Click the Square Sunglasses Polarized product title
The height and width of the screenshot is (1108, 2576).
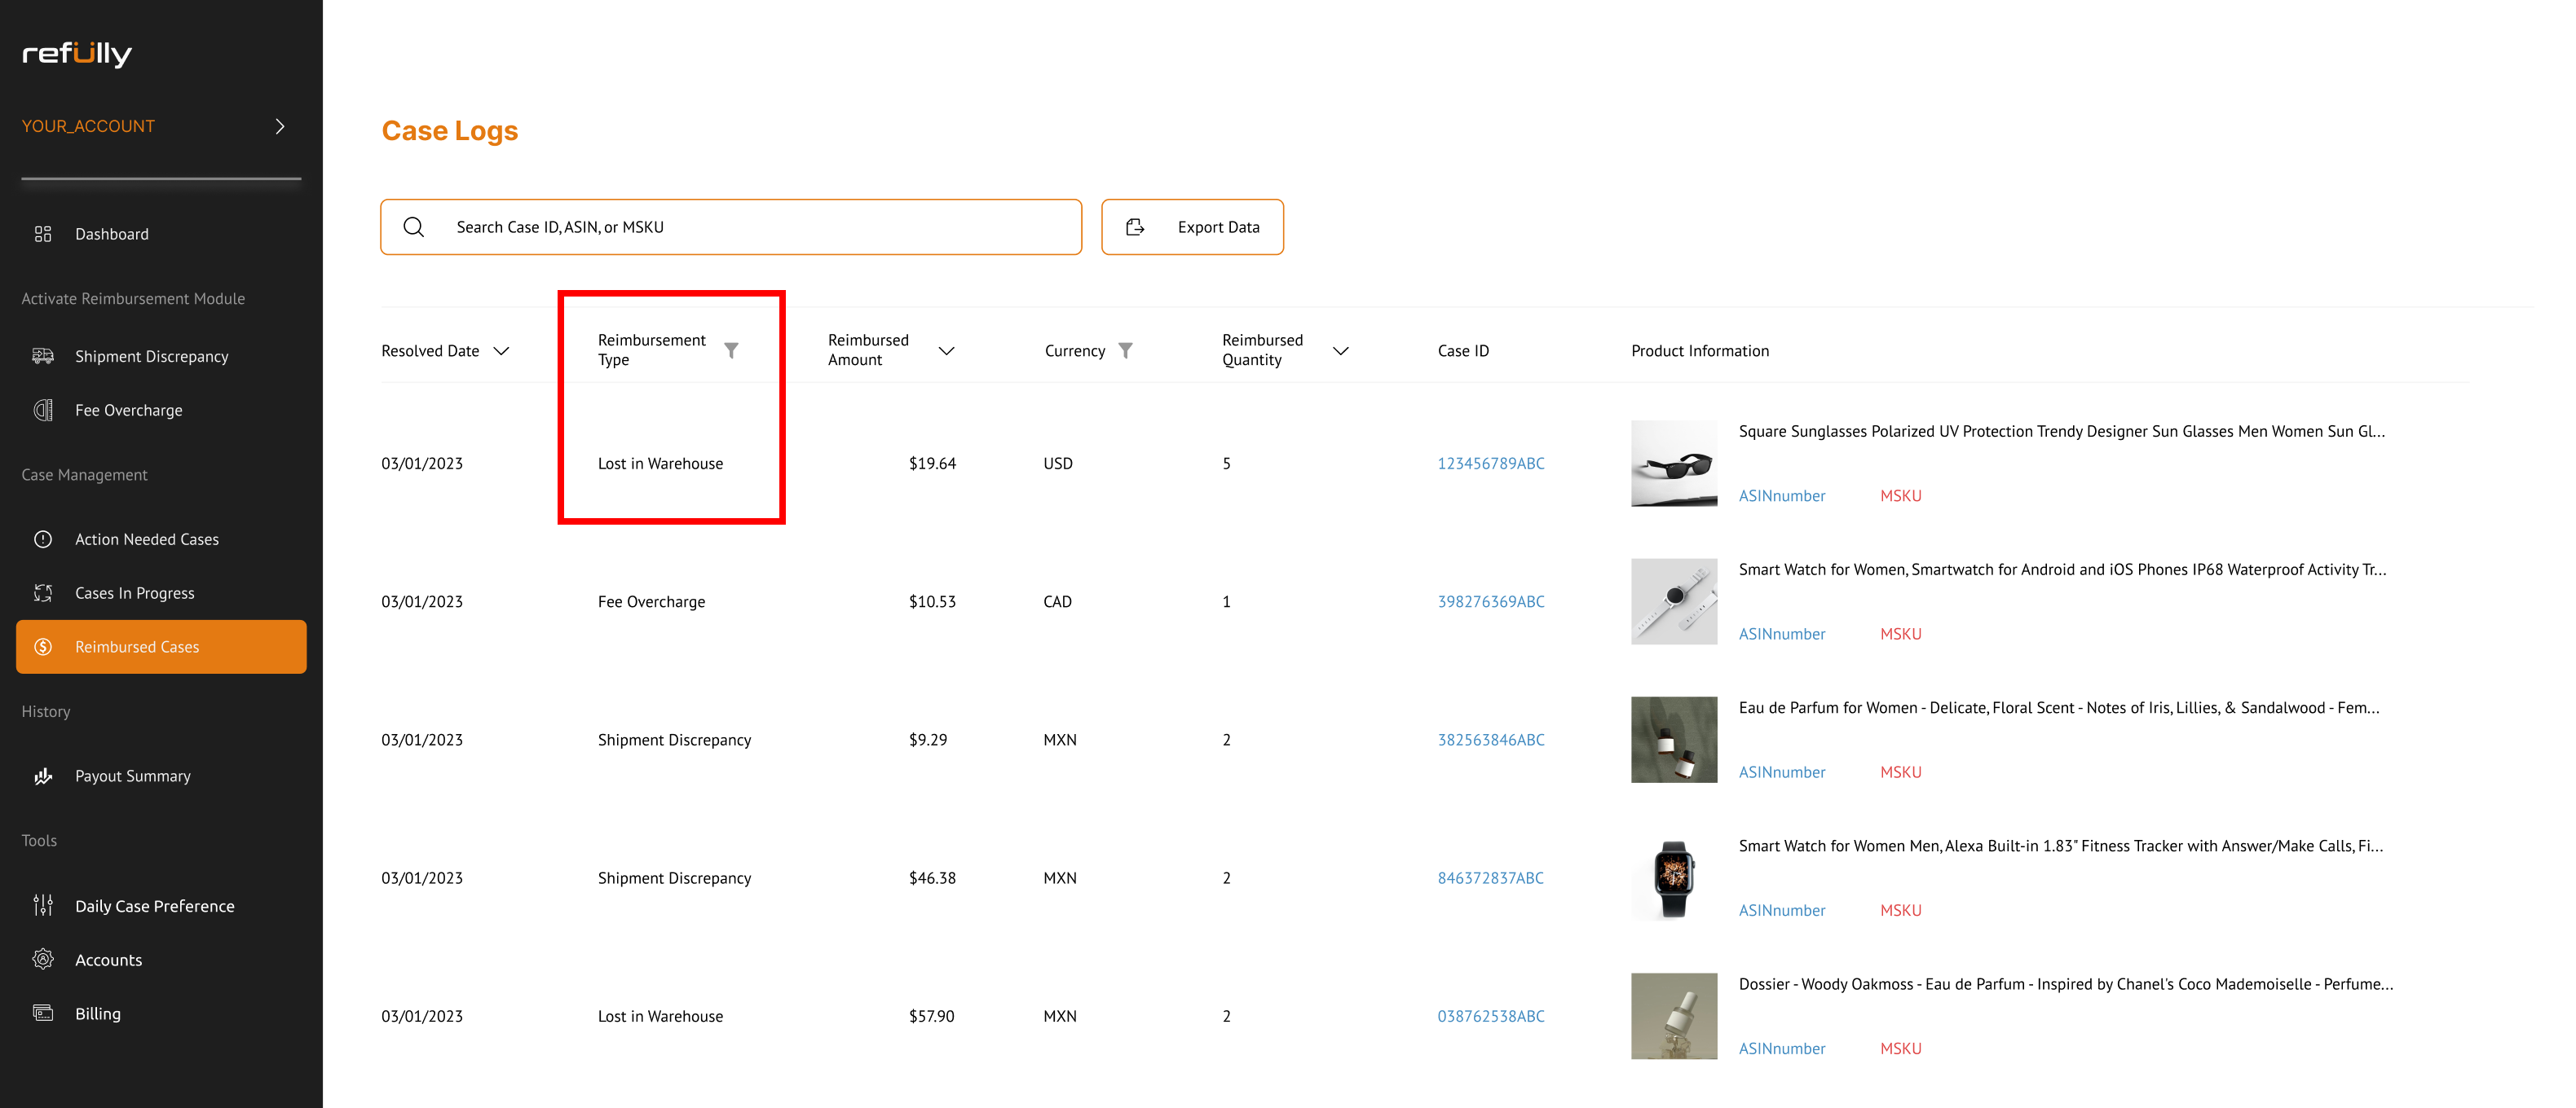2062,432
